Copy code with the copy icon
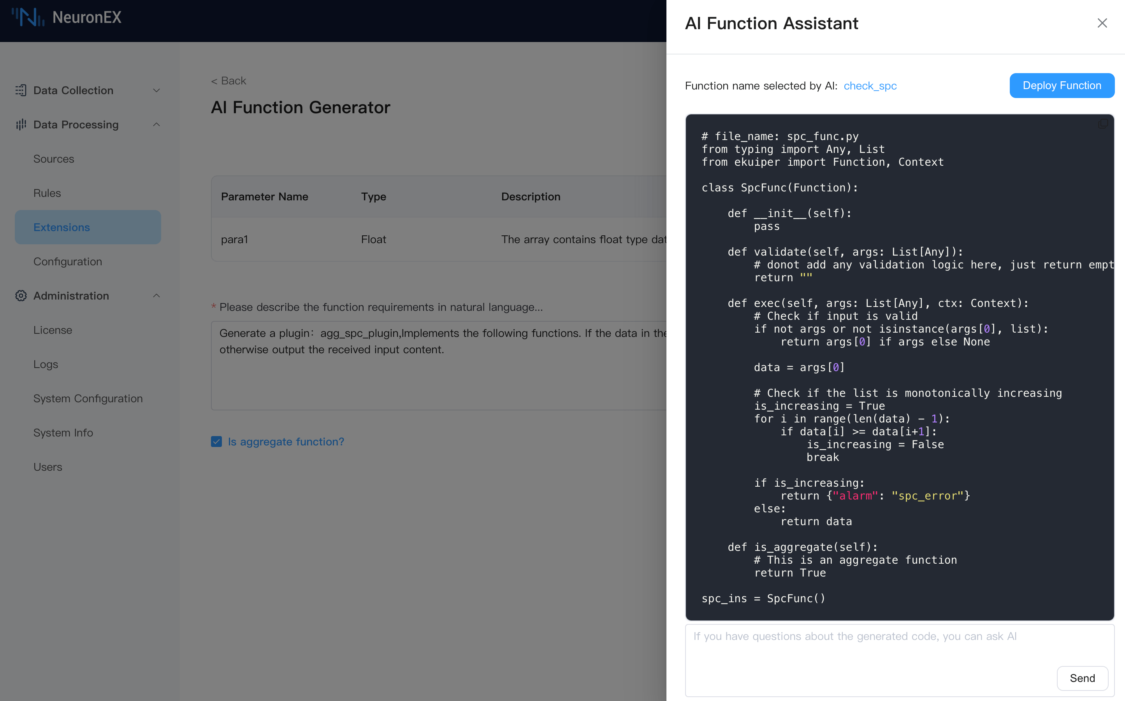1125x701 pixels. click(1103, 124)
